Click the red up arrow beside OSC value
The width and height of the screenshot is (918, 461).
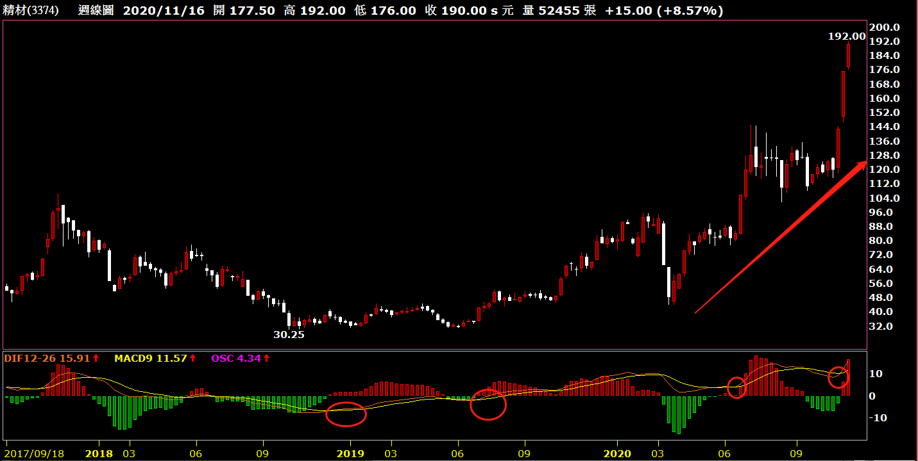(x=267, y=359)
